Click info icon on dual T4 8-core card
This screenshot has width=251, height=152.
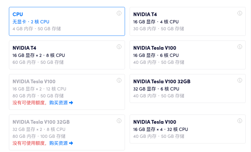pos(119,47)
